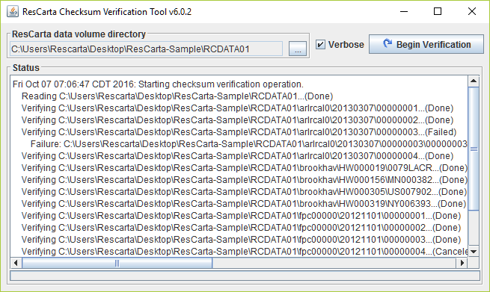Click the horizontal scrollbar right arrow
The image size is (490, 292).
coord(462,263)
